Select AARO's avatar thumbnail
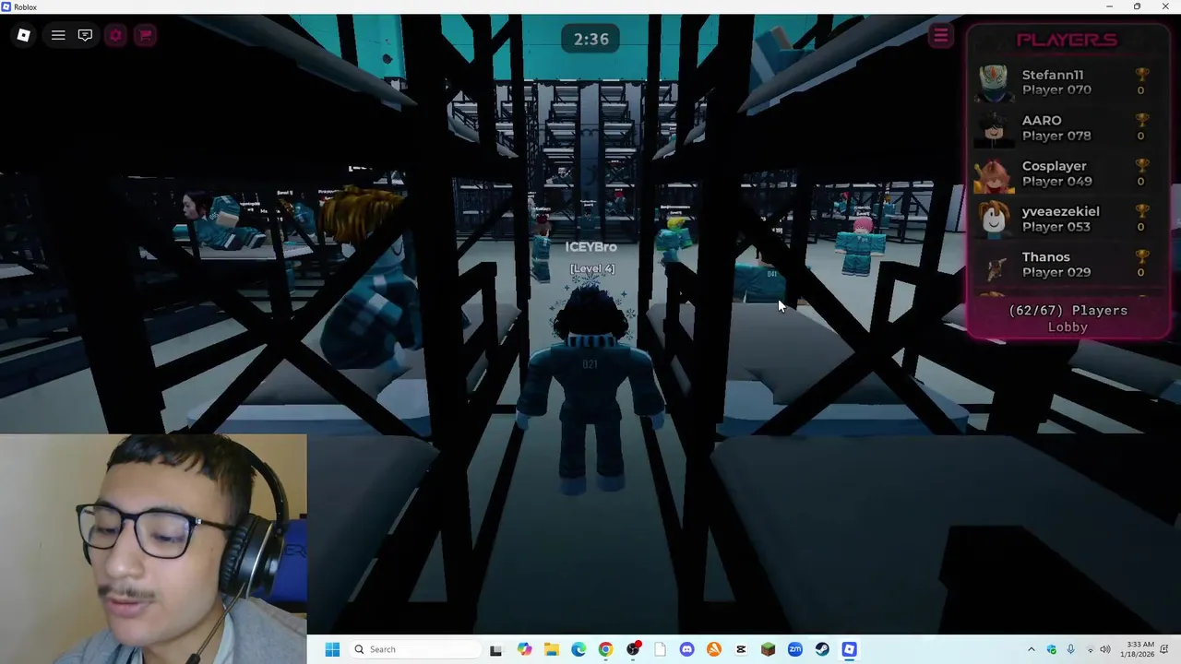Viewport: 1181px width, 664px height. [x=993, y=127]
